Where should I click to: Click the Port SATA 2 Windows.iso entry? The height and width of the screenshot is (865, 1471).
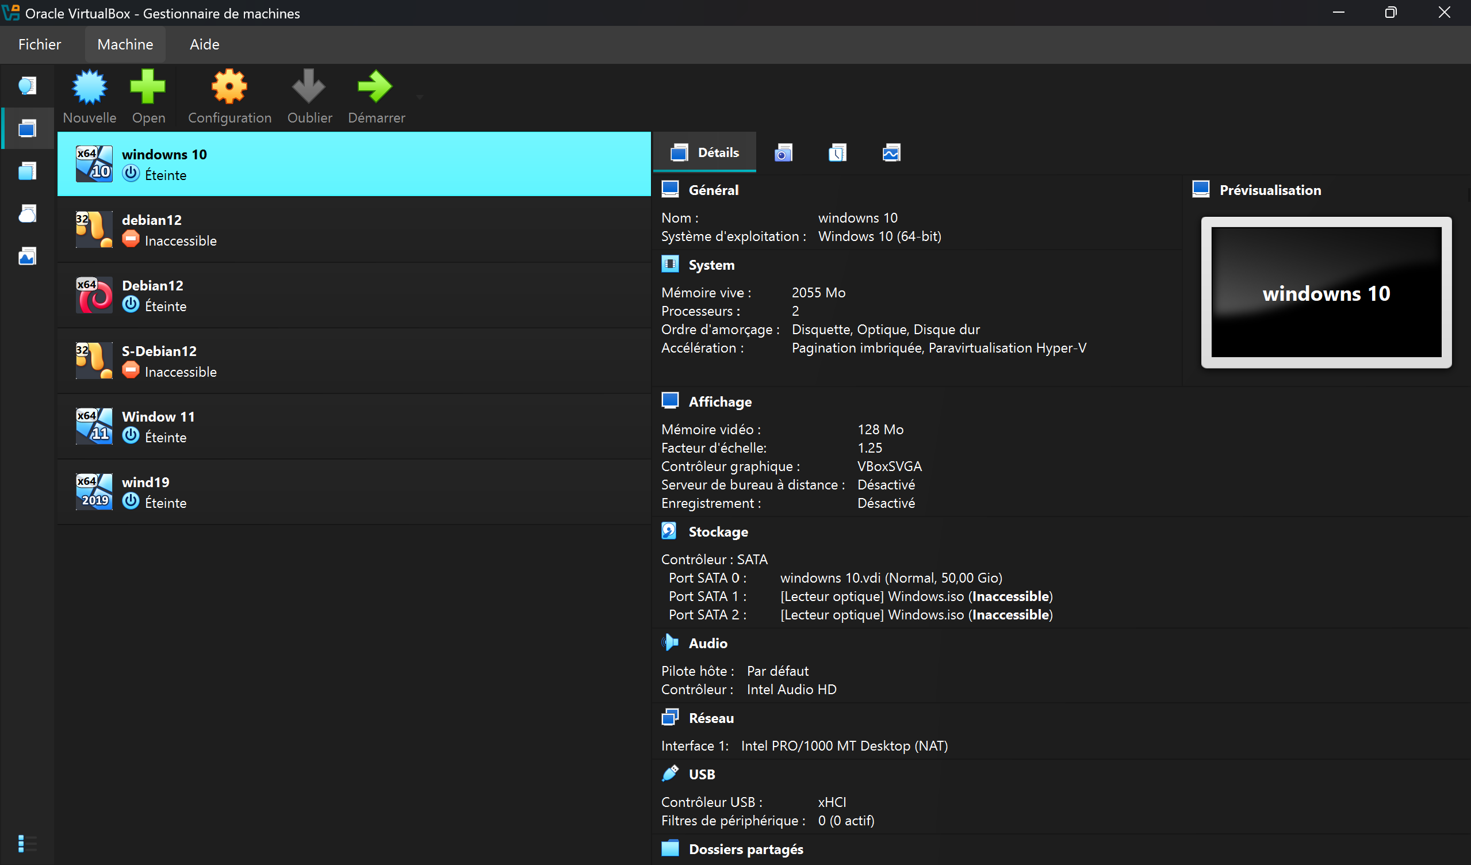[x=917, y=615]
